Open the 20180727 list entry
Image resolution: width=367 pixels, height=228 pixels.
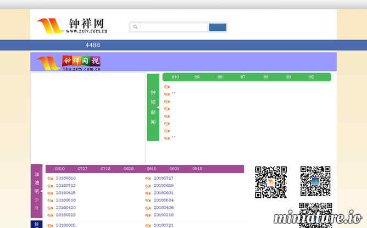pos(163,179)
